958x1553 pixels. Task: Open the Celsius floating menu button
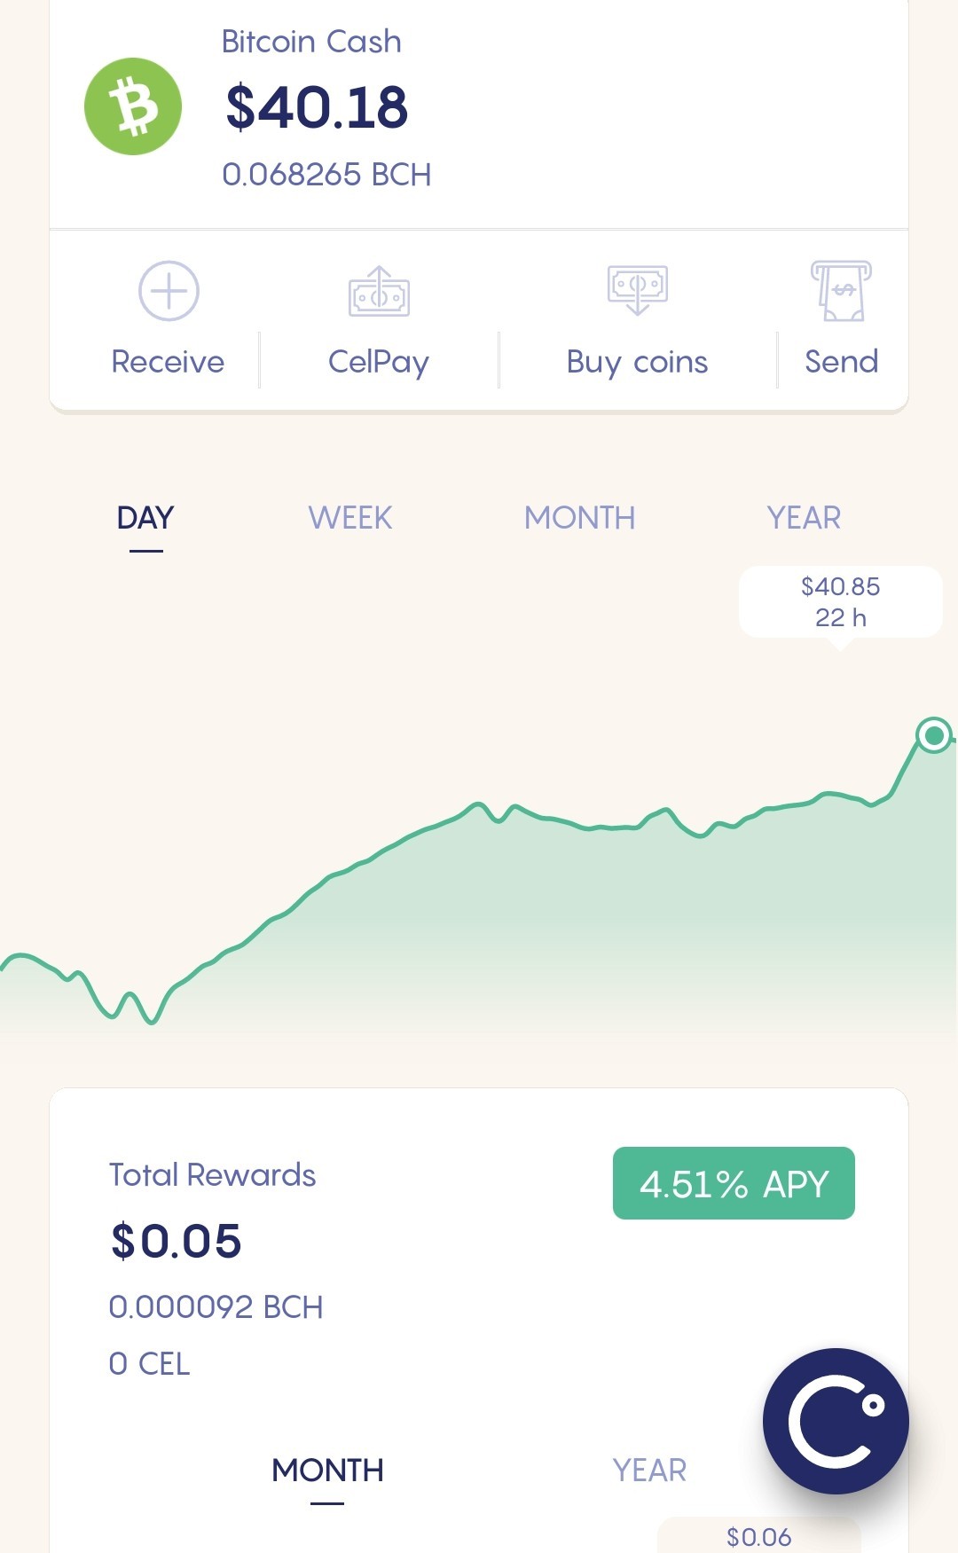pos(836,1421)
